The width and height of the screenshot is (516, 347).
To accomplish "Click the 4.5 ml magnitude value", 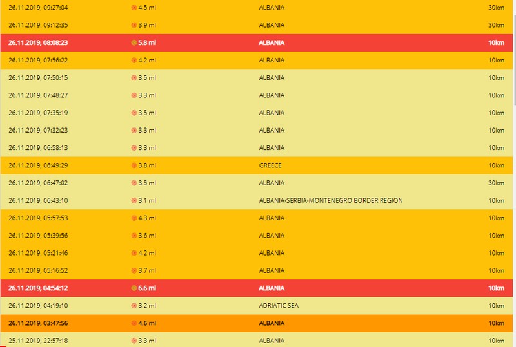I will (147, 8).
